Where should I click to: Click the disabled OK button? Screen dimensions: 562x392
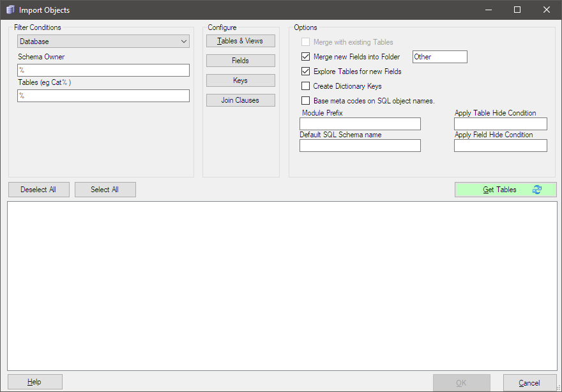tap(461, 383)
